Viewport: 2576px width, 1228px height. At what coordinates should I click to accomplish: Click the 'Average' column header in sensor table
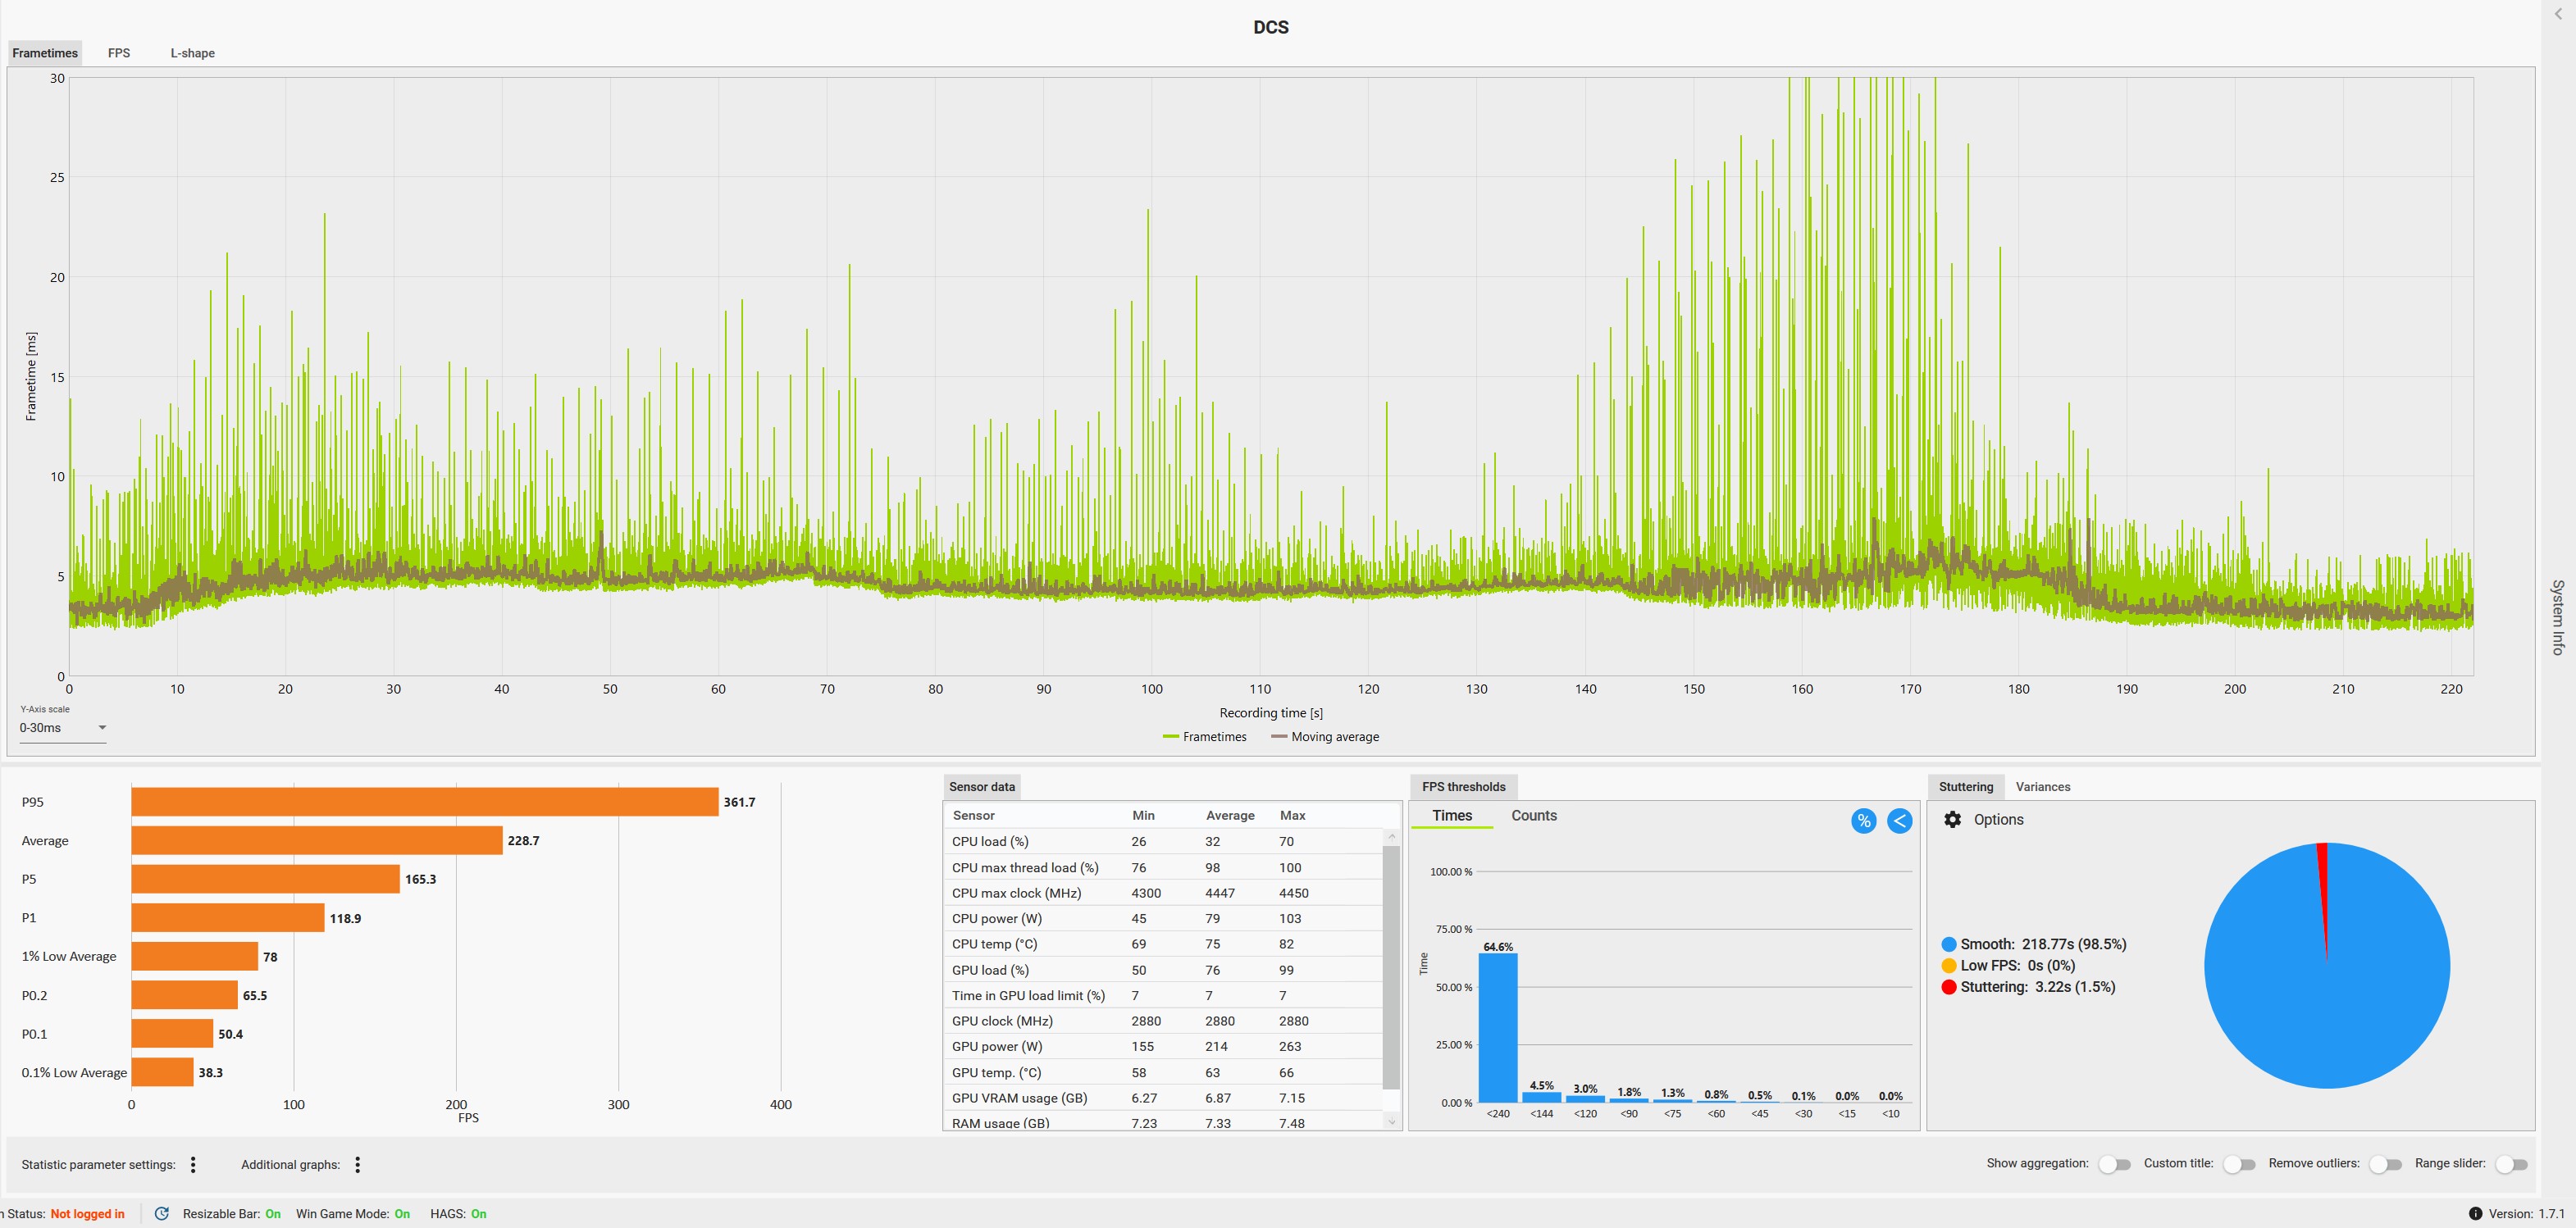[x=1230, y=816]
